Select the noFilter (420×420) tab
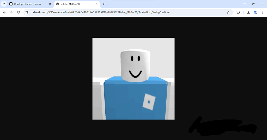This screenshot has width=267, height=140. point(77,4)
